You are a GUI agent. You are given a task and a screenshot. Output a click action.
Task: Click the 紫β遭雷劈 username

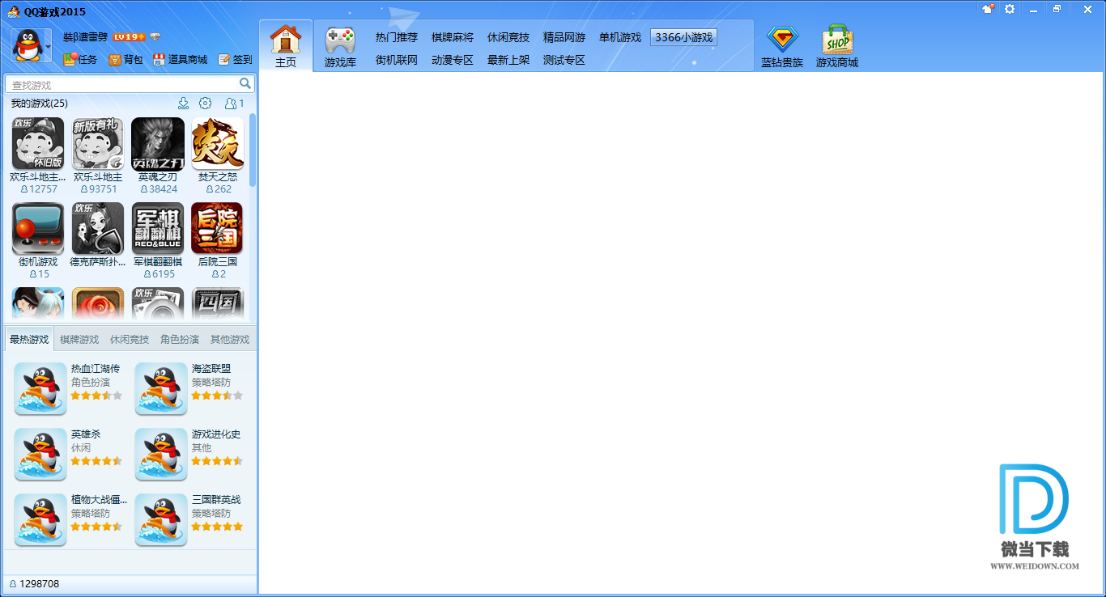(85, 37)
